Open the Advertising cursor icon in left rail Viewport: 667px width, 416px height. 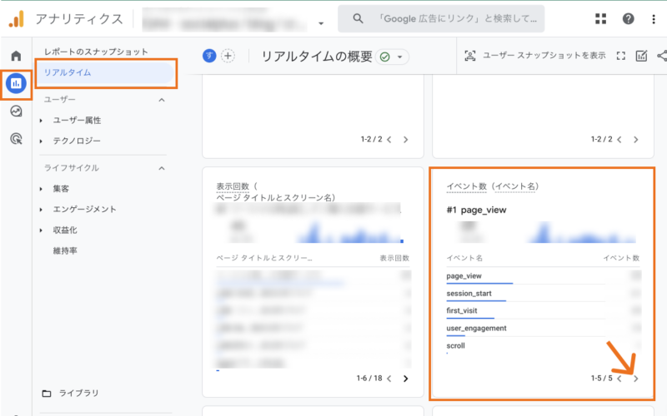point(16,139)
